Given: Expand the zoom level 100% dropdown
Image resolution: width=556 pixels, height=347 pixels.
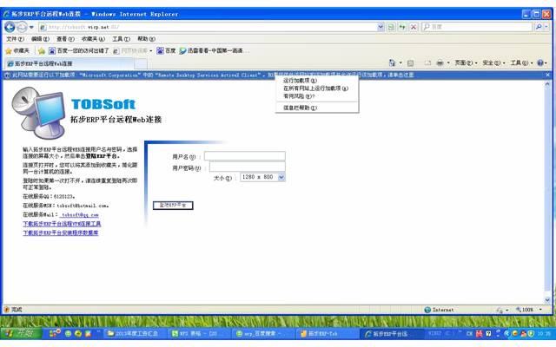Looking at the screenshot, I should pyautogui.click(x=540, y=310).
